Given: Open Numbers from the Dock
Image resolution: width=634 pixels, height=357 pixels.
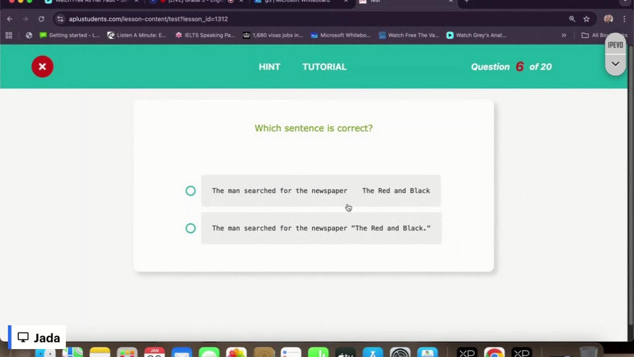Looking at the screenshot, I should click(318, 353).
